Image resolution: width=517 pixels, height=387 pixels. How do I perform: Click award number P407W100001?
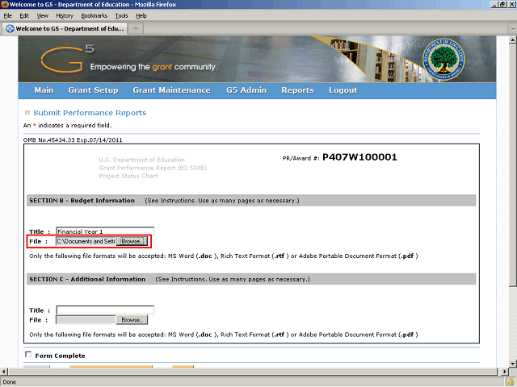pyautogui.click(x=359, y=157)
